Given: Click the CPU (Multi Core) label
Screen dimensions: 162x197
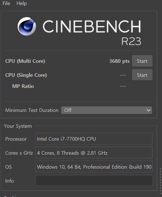Looking at the screenshot, I should (x=25, y=61).
